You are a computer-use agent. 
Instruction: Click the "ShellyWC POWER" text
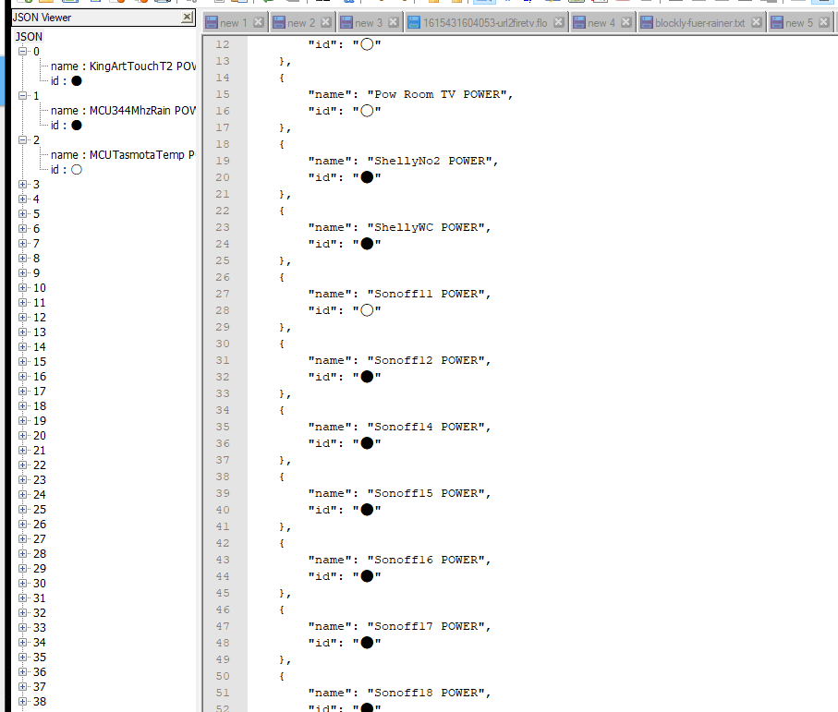click(426, 227)
